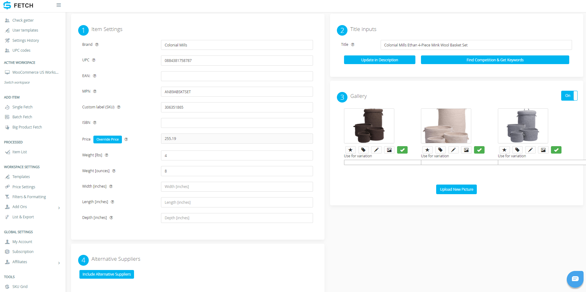Image resolution: width=586 pixels, height=292 pixels.
Task: Click help icon next to ISBN
Action: click(95, 123)
